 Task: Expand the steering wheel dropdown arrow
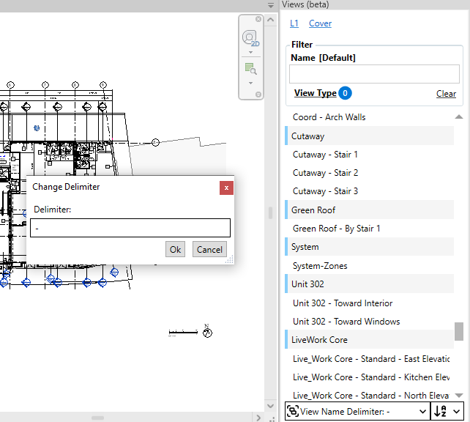250,52
